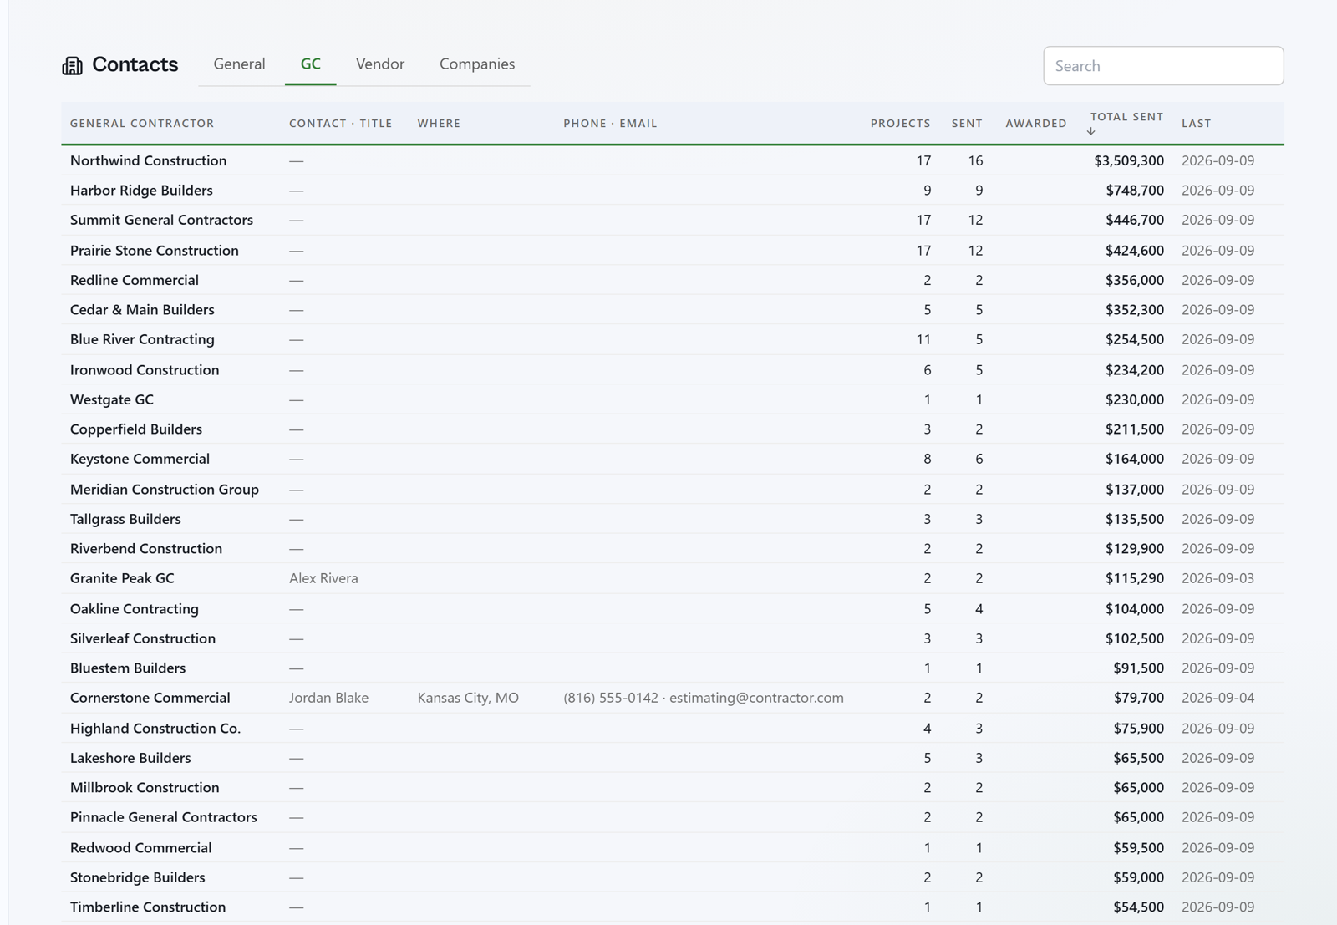Click Stonebridge Builders
This screenshot has height=925, width=1337.
(x=138, y=877)
